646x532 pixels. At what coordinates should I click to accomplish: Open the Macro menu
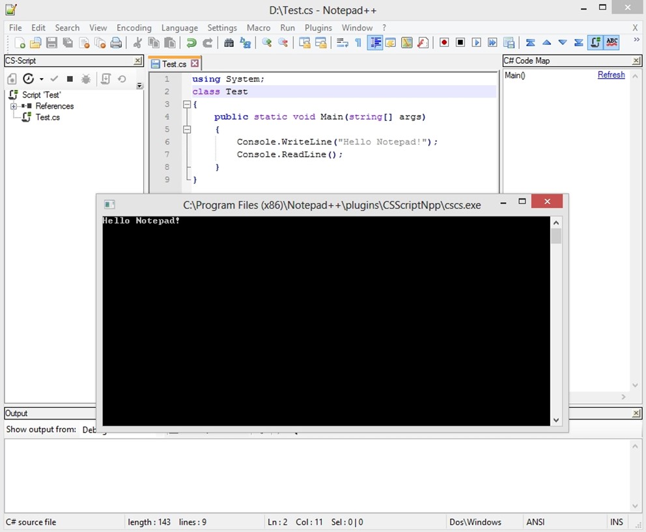click(x=259, y=27)
